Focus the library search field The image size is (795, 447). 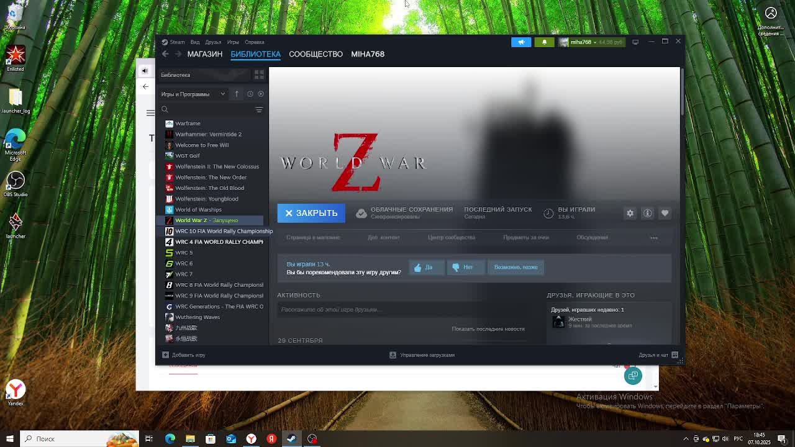coord(207,109)
